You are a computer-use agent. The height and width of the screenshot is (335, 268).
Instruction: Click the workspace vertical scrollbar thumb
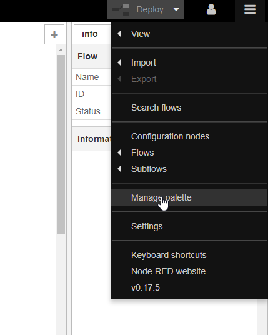coord(61,144)
